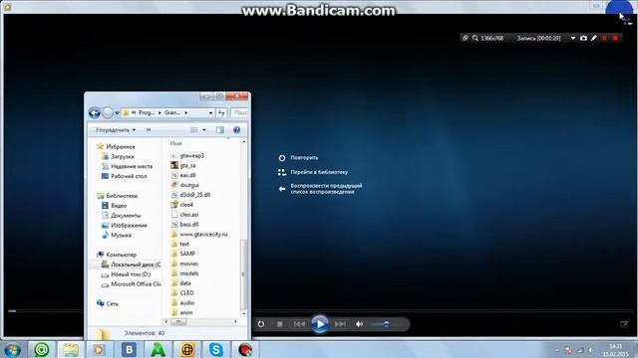
Task: Open Загрузки in navigation pane
Action: tap(119, 156)
